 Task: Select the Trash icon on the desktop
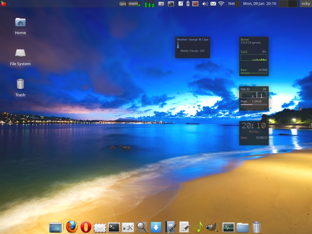(x=20, y=88)
